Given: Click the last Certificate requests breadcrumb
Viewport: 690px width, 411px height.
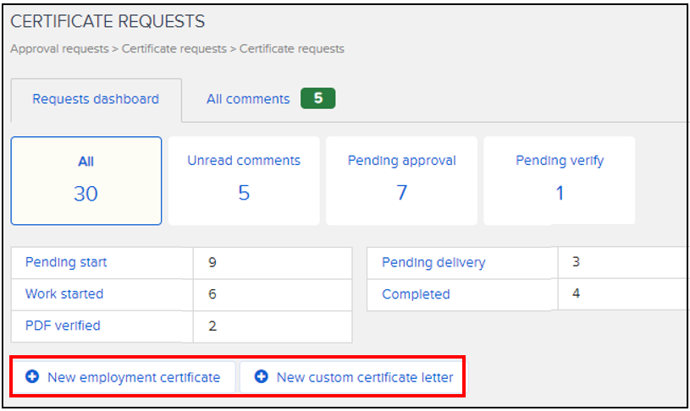Looking at the screenshot, I should click(x=292, y=49).
